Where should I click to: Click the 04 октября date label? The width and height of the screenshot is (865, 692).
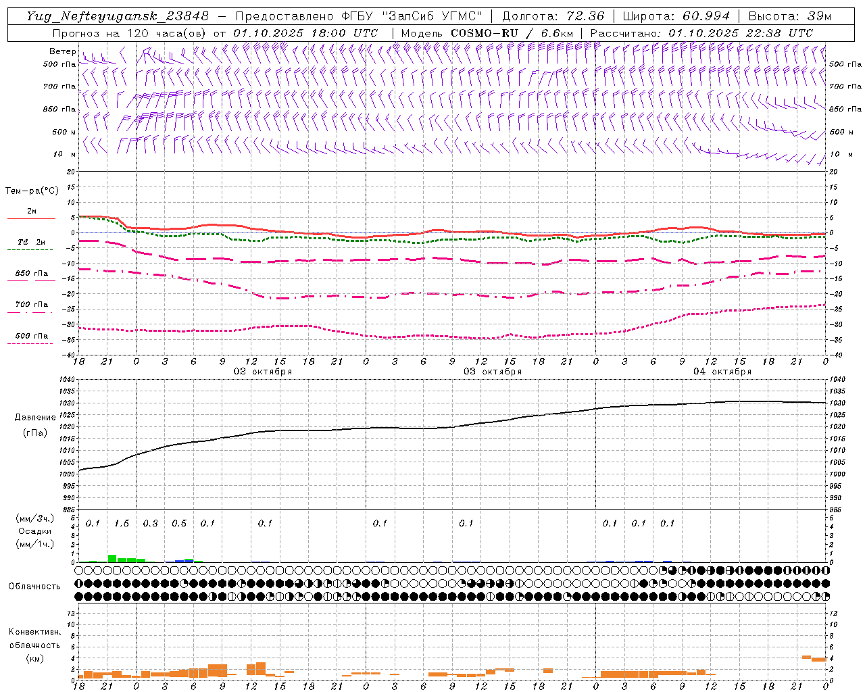pos(722,371)
